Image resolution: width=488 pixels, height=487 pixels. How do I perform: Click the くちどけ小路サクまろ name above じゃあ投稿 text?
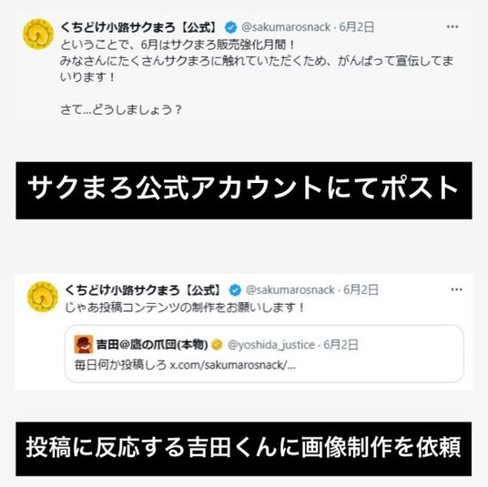coord(142,290)
